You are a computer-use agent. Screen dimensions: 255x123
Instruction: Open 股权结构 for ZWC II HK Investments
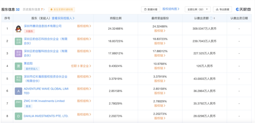pyautogui.click(x=84, y=101)
